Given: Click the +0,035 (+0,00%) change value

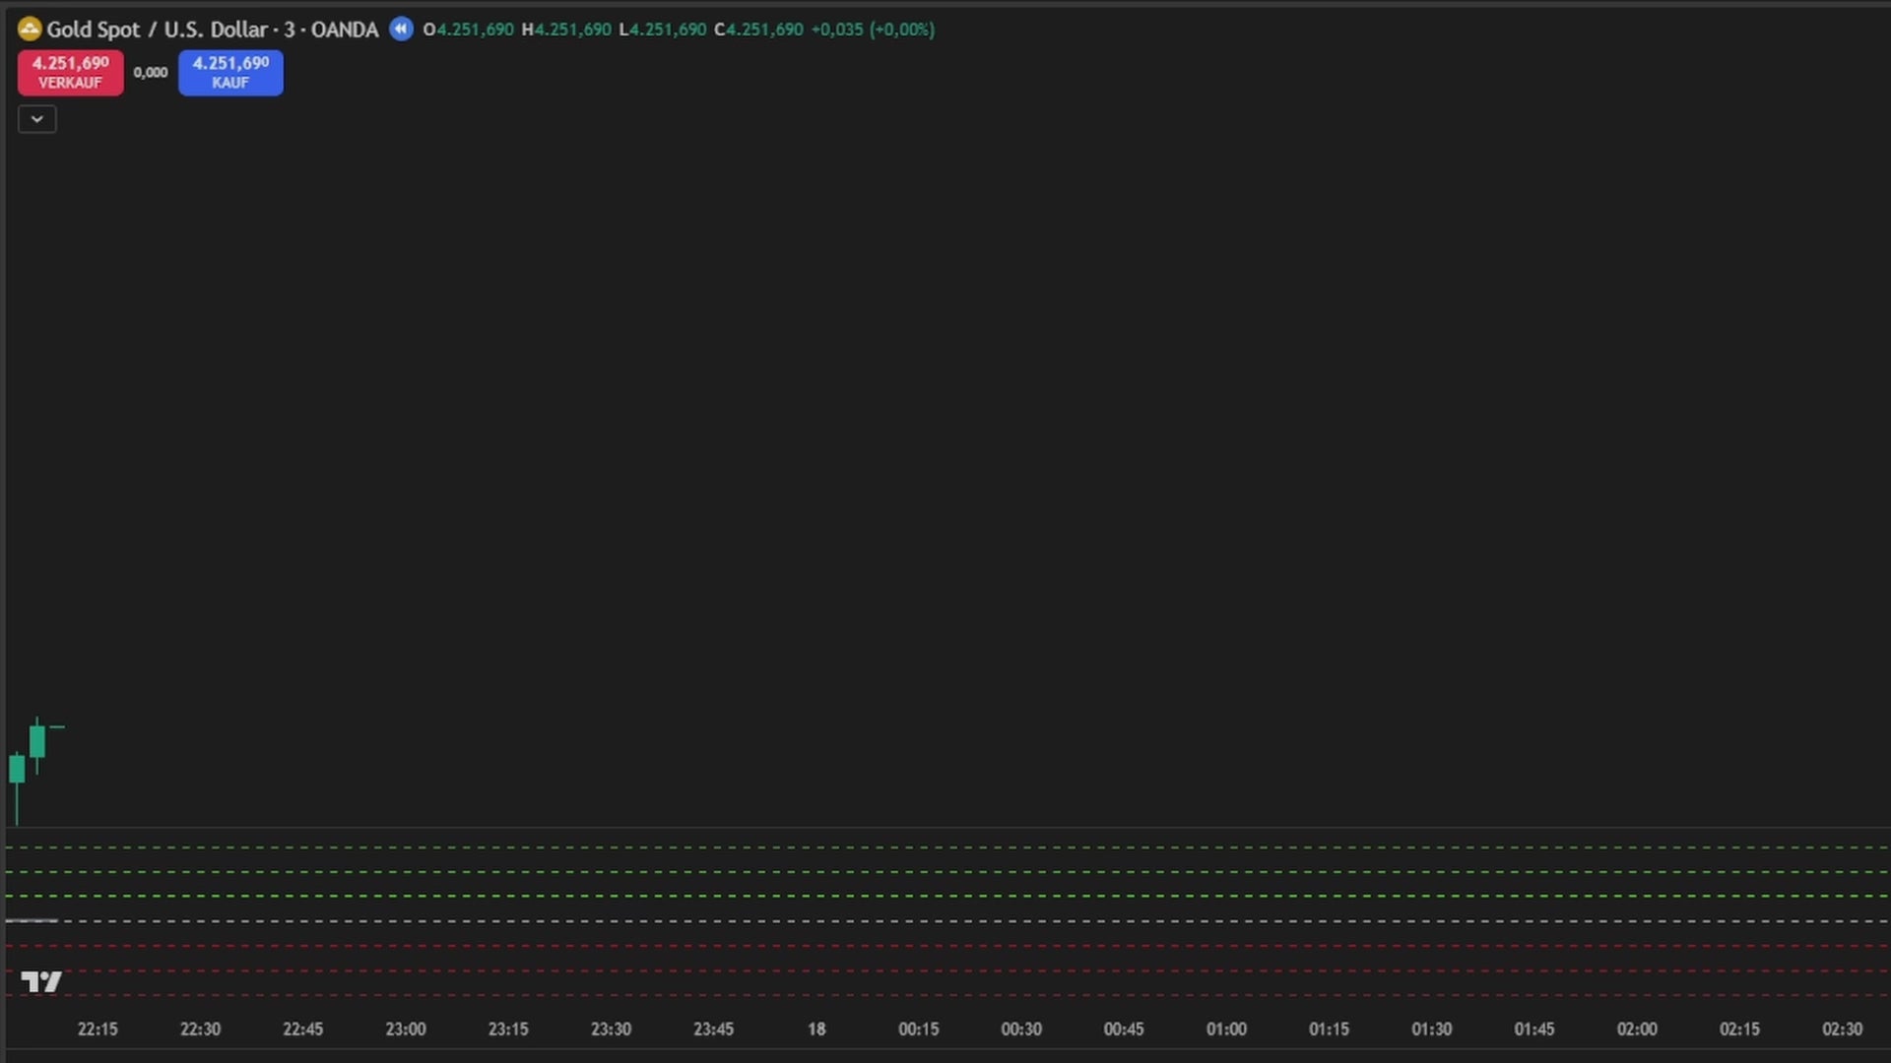Looking at the screenshot, I should (873, 30).
